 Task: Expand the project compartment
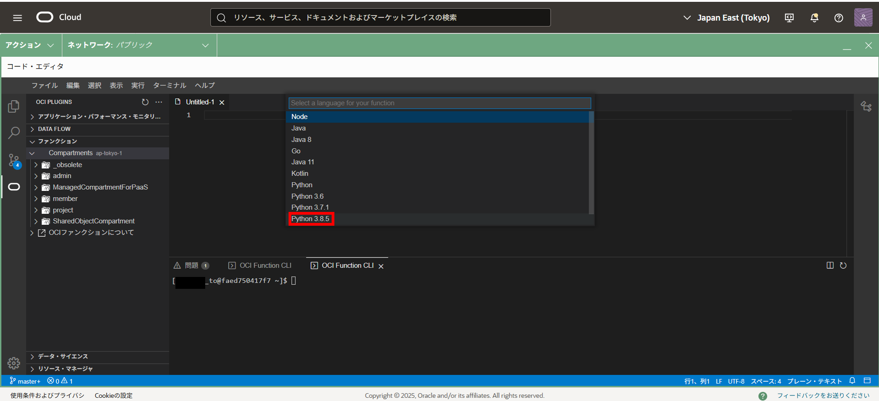pos(98,210)
